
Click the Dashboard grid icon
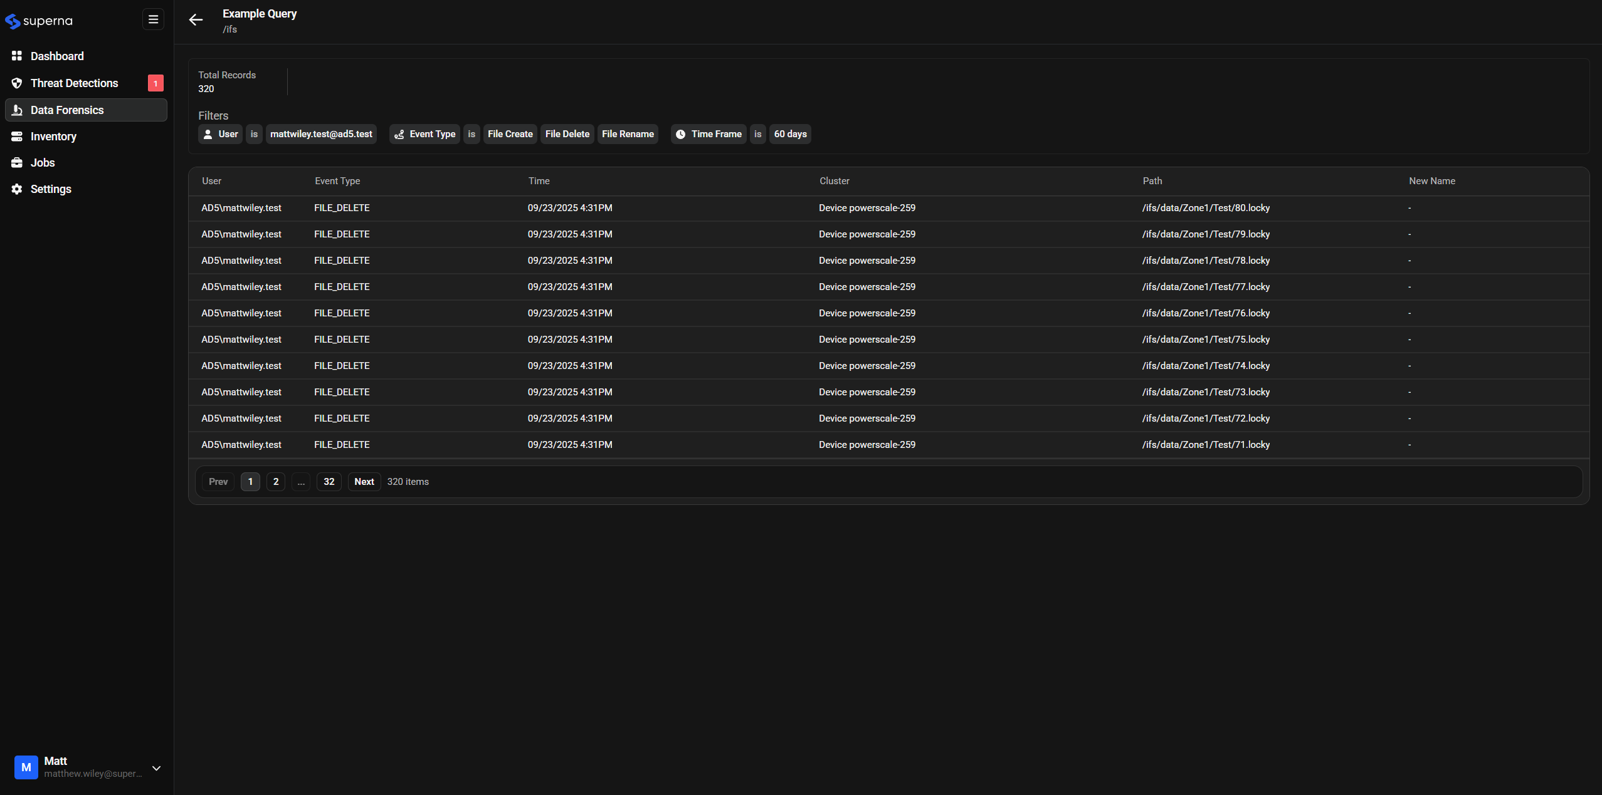click(x=17, y=56)
